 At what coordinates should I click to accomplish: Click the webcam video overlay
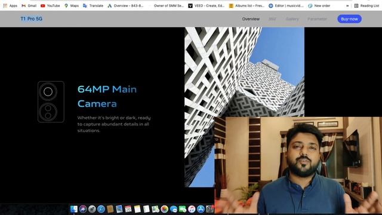point(298,166)
